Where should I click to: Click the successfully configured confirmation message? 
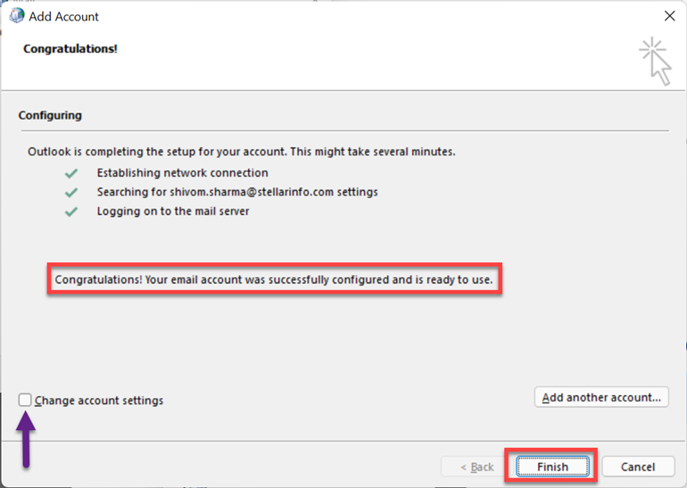click(x=274, y=280)
